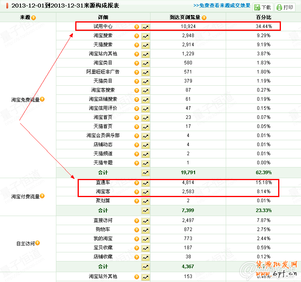Open trend chart for 淘宝搜索 row

(x=145, y=36)
